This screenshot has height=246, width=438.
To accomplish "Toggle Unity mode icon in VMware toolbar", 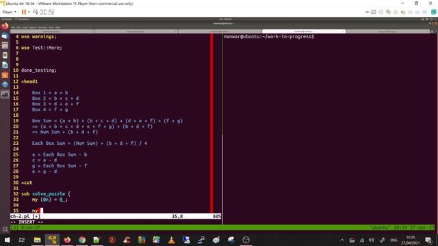I will pyautogui.click(x=51, y=12).
